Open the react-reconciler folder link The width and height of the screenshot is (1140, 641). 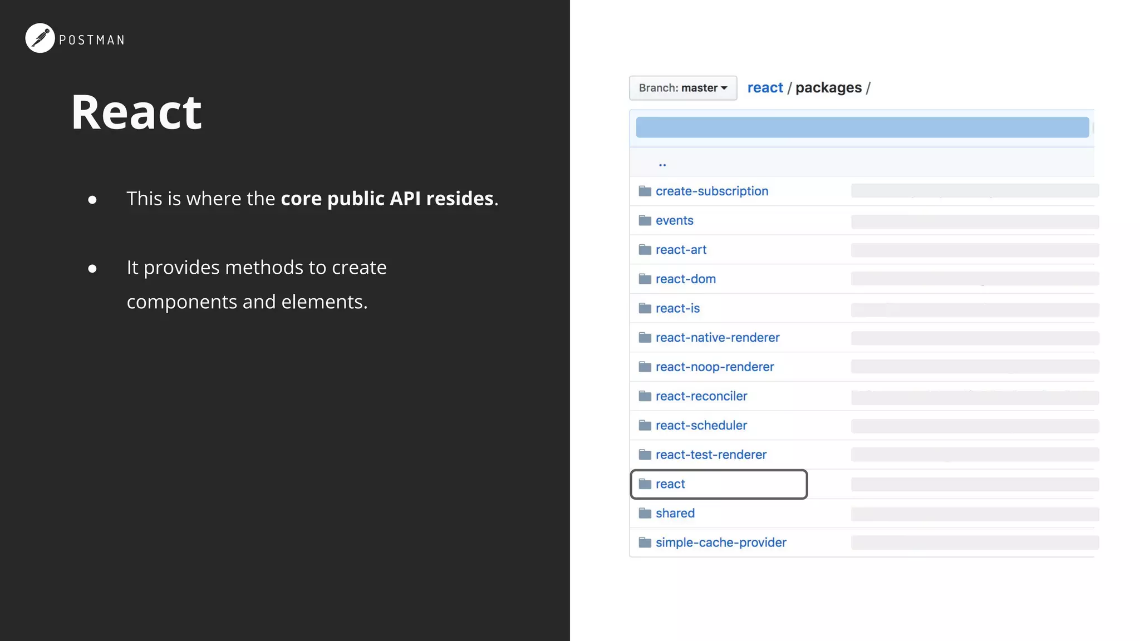point(701,396)
